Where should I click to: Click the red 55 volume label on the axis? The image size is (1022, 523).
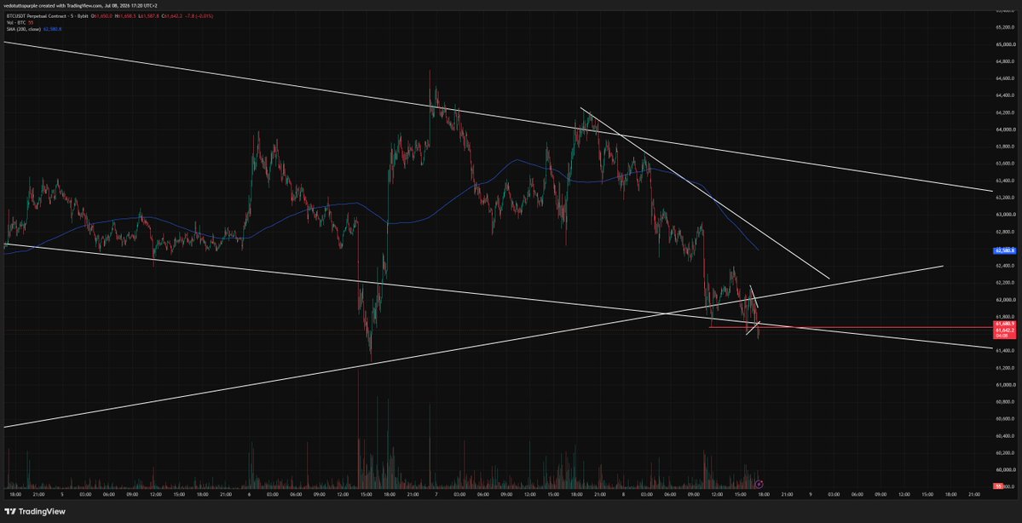pos(998,486)
